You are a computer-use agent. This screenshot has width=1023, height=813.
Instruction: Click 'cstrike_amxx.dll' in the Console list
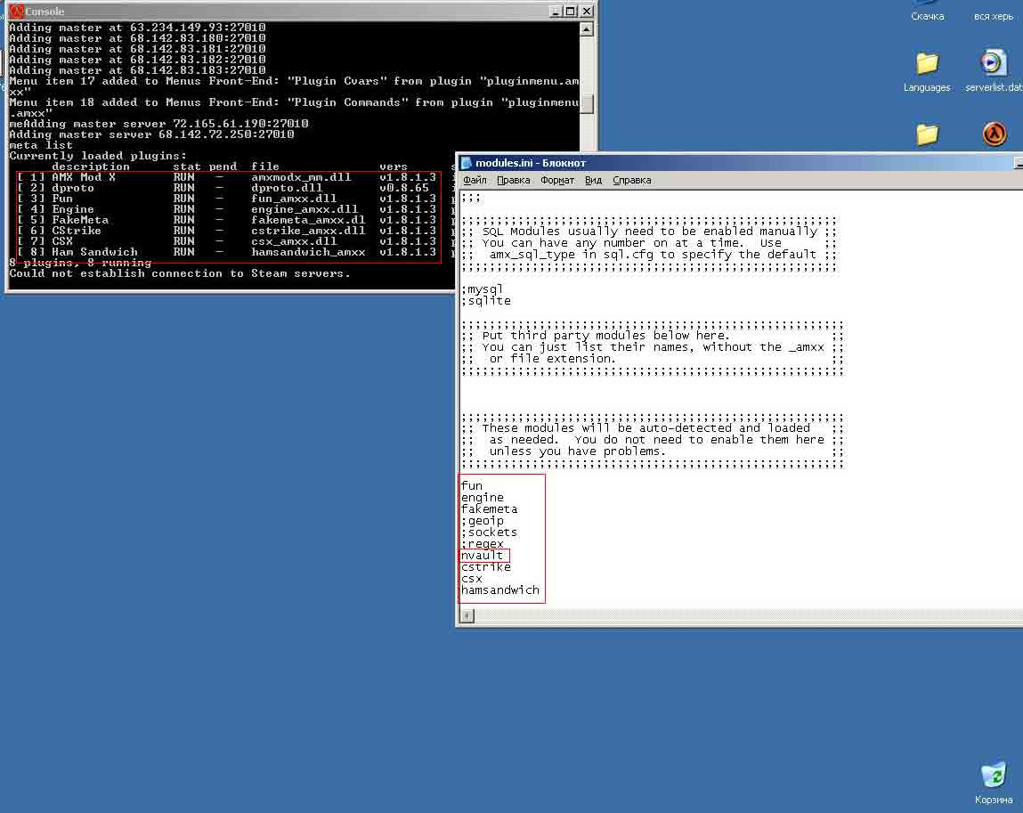308,231
